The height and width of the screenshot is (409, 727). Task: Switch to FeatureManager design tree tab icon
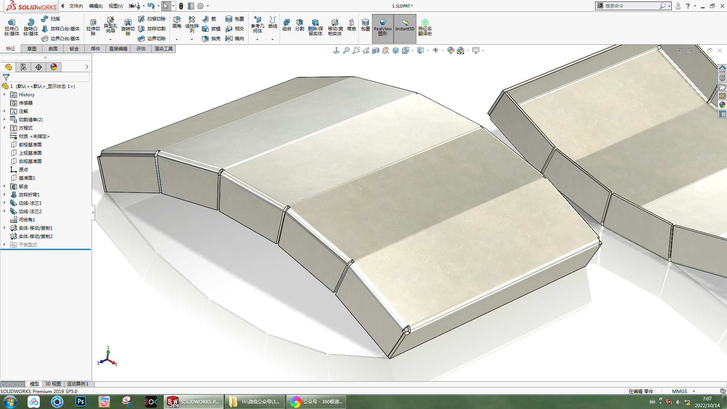(8, 67)
